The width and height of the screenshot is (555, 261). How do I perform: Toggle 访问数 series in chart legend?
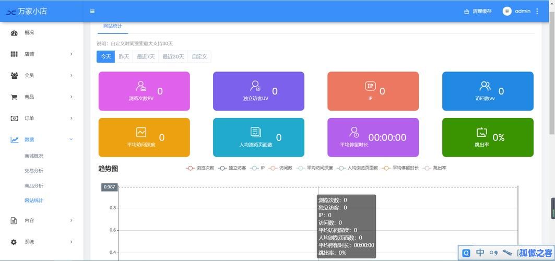tap(280, 168)
